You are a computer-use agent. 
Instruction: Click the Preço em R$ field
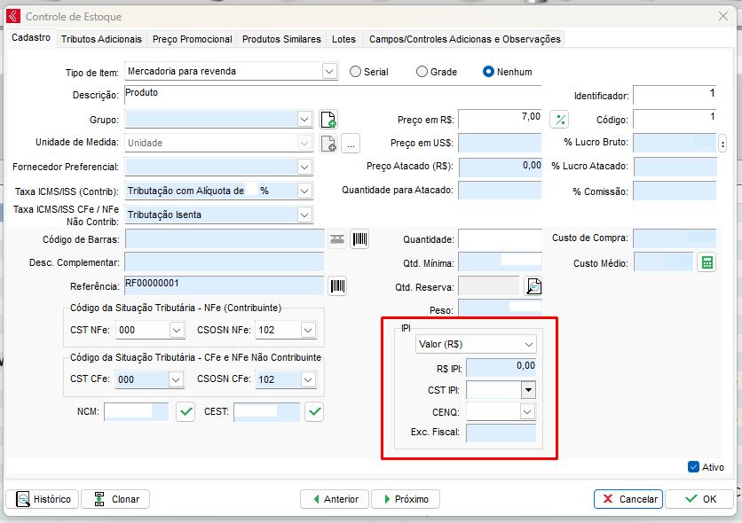501,119
